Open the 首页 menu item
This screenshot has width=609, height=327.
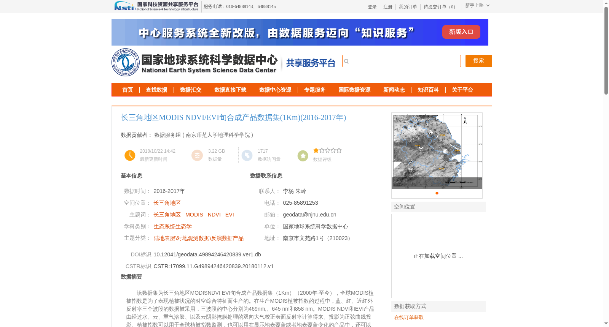pos(128,90)
